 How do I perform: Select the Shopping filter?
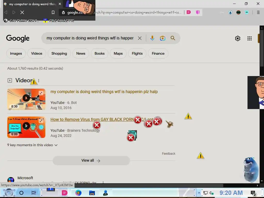pyautogui.click(x=59, y=53)
